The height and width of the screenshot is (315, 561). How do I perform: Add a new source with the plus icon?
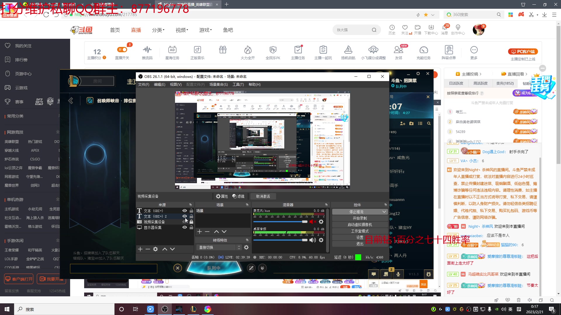click(141, 249)
